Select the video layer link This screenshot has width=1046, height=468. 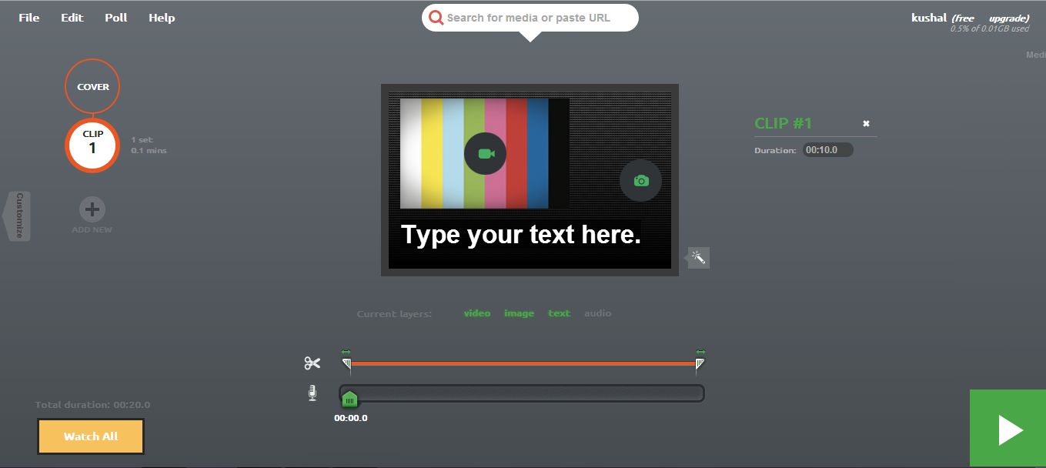(x=477, y=313)
